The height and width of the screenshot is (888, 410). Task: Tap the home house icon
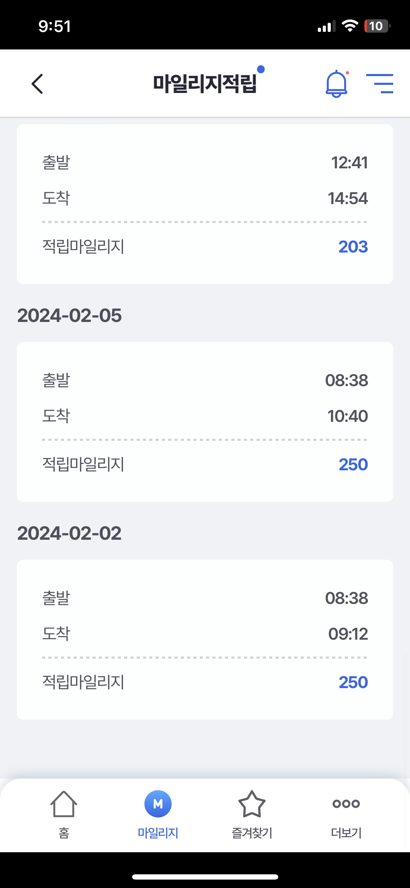coord(64,804)
